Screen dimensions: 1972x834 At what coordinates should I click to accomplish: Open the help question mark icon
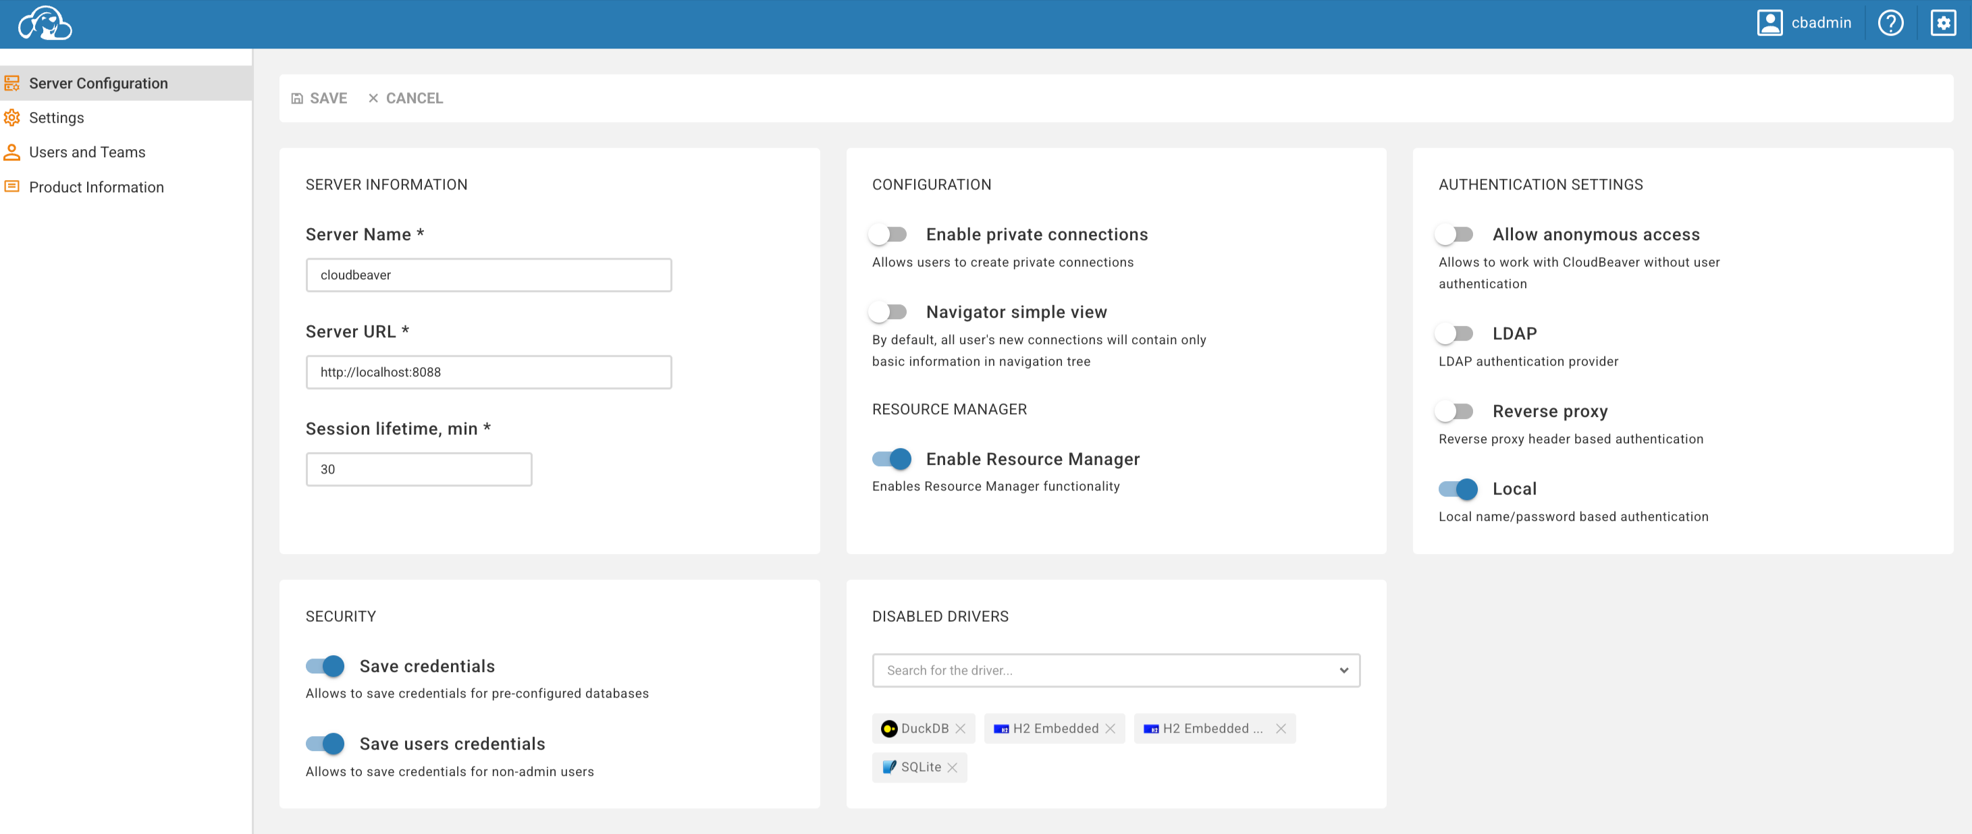click(1890, 23)
